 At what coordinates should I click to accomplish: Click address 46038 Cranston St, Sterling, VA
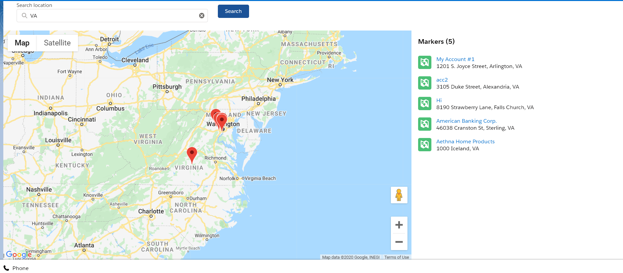(x=475, y=128)
